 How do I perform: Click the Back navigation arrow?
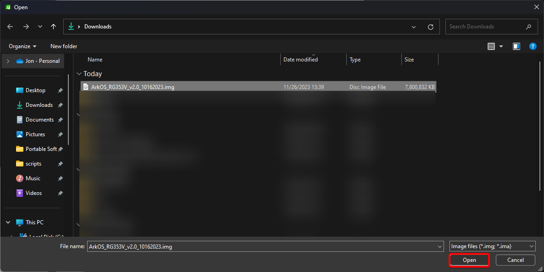tap(10, 27)
